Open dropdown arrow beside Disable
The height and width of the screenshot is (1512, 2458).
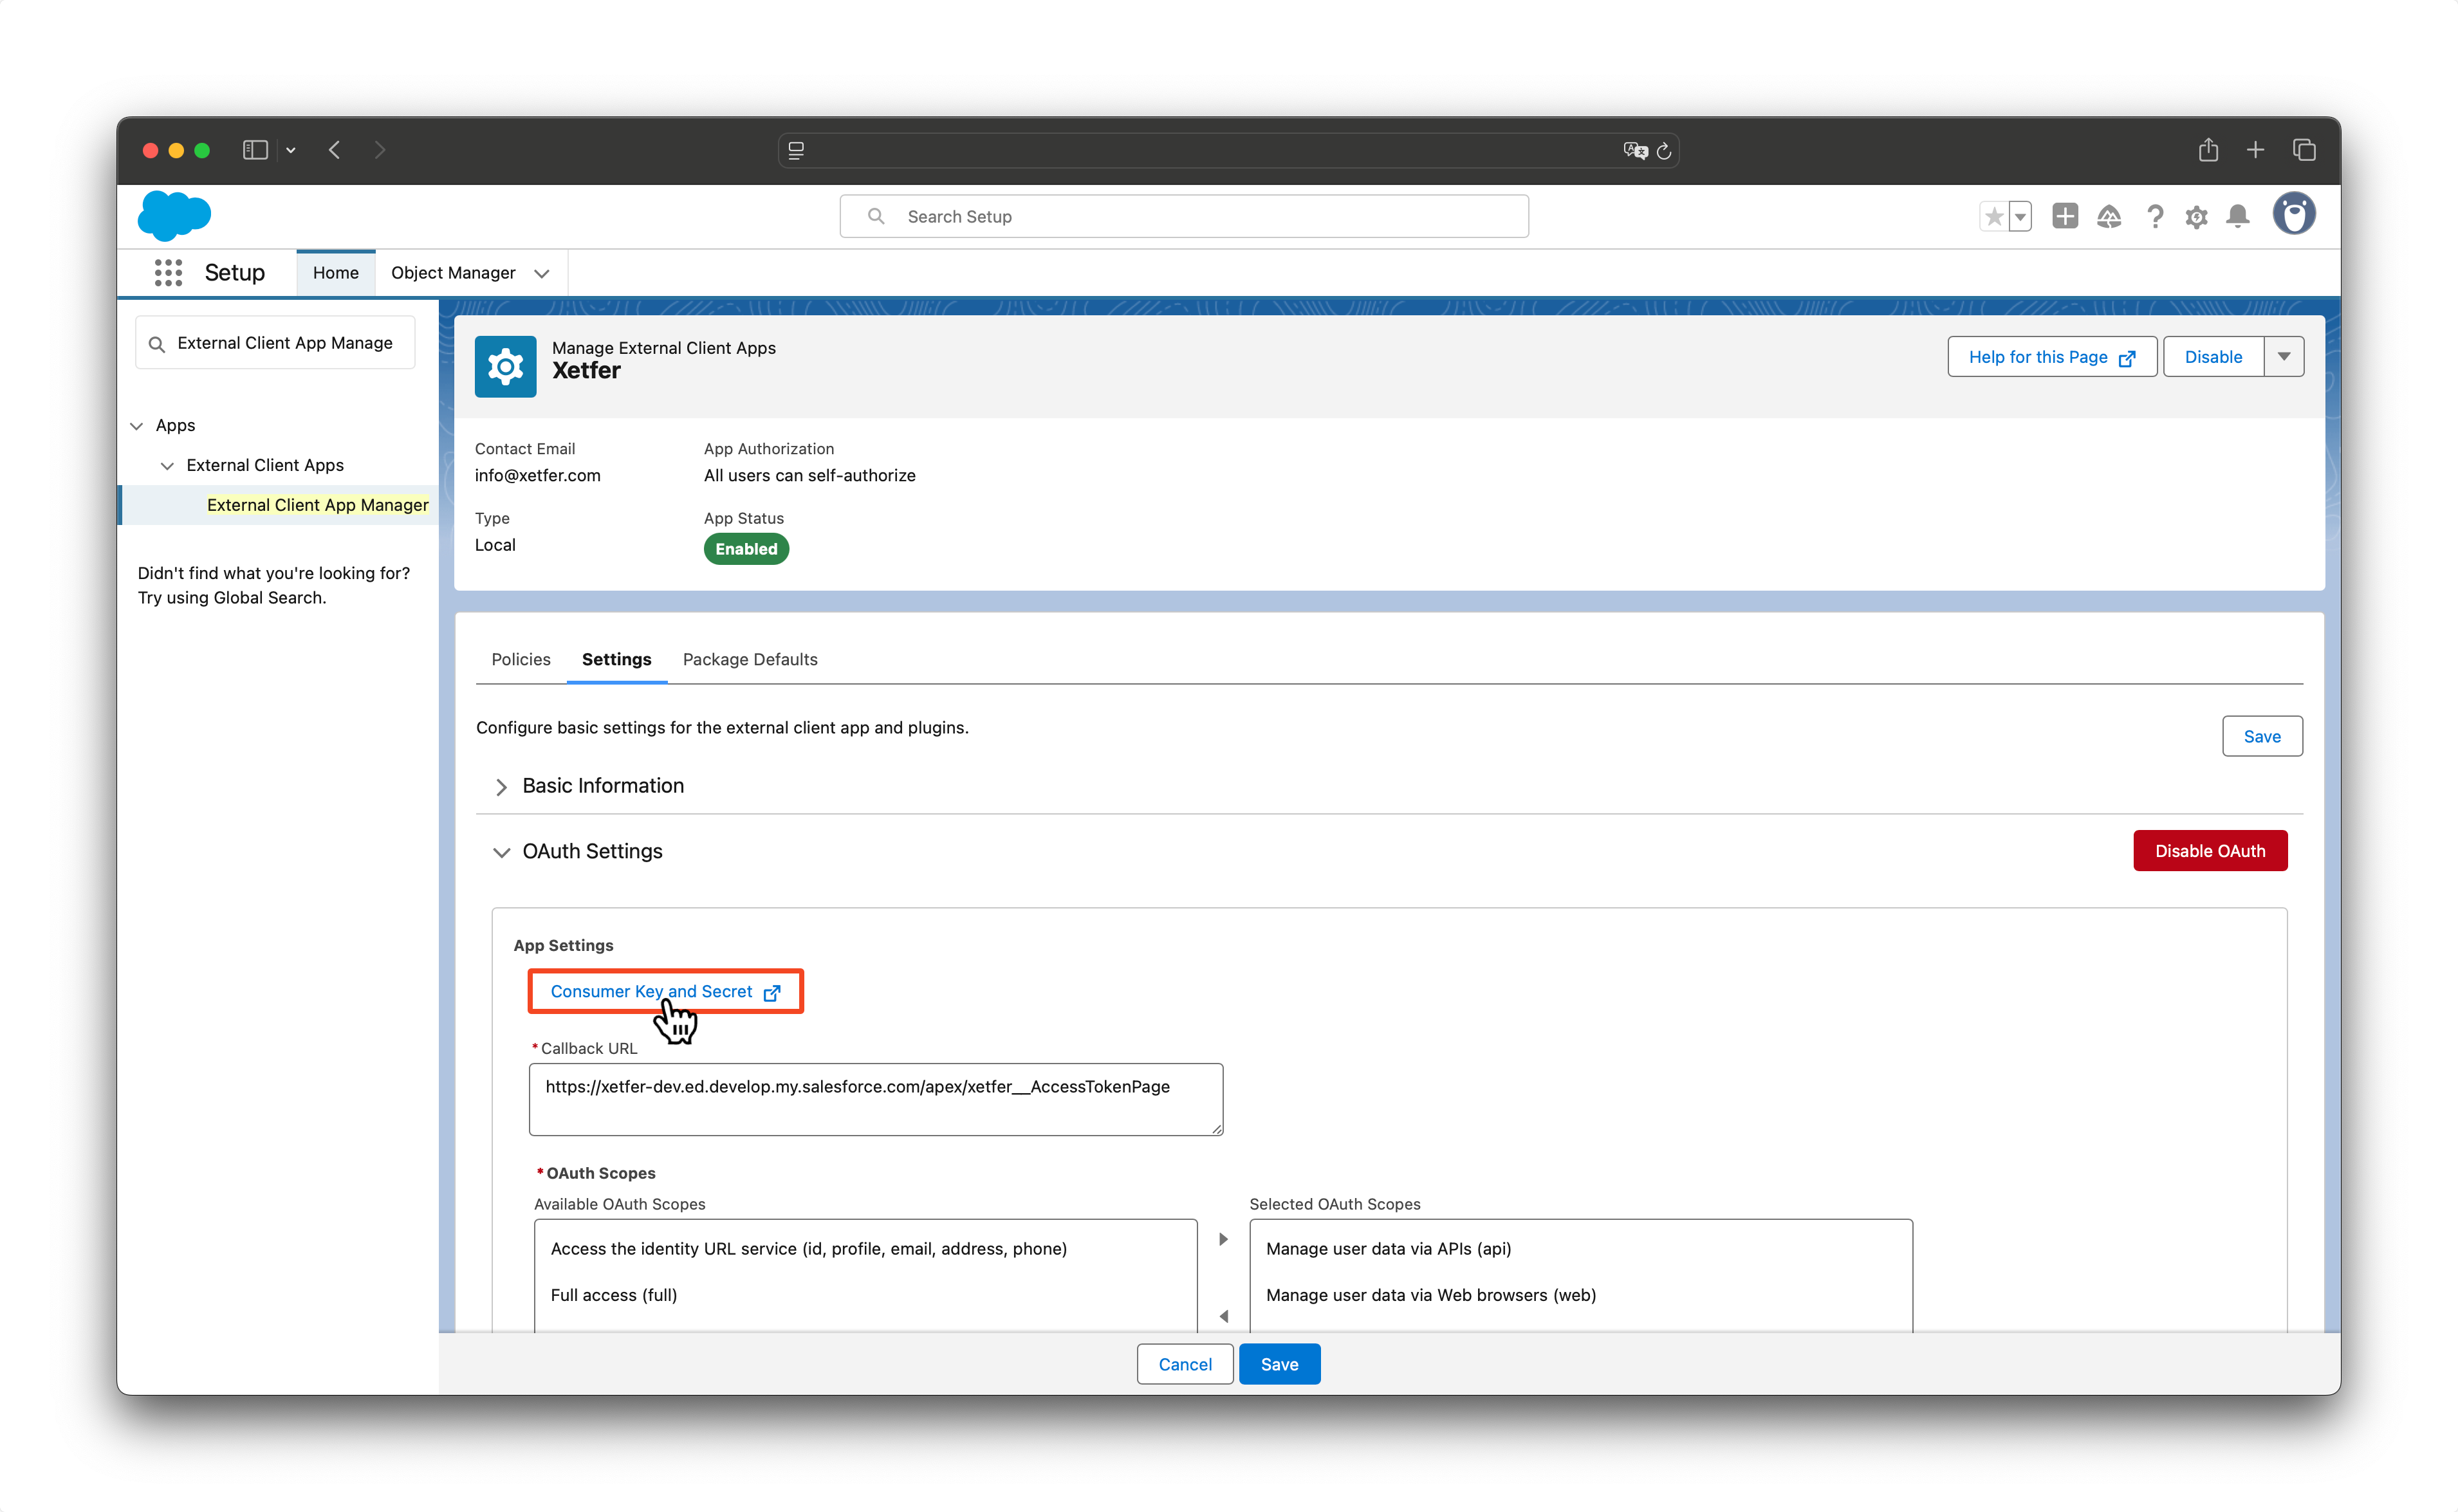[x=2284, y=357]
